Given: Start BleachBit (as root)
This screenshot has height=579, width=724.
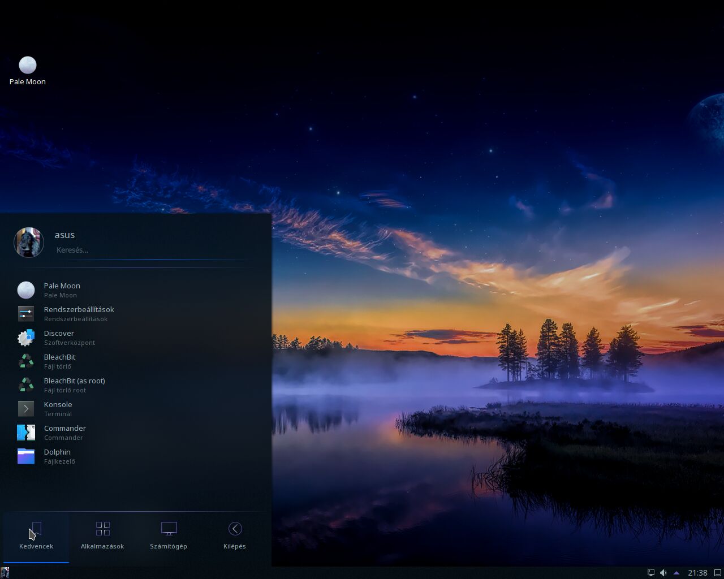Looking at the screenshot, I should click(136, 385).
